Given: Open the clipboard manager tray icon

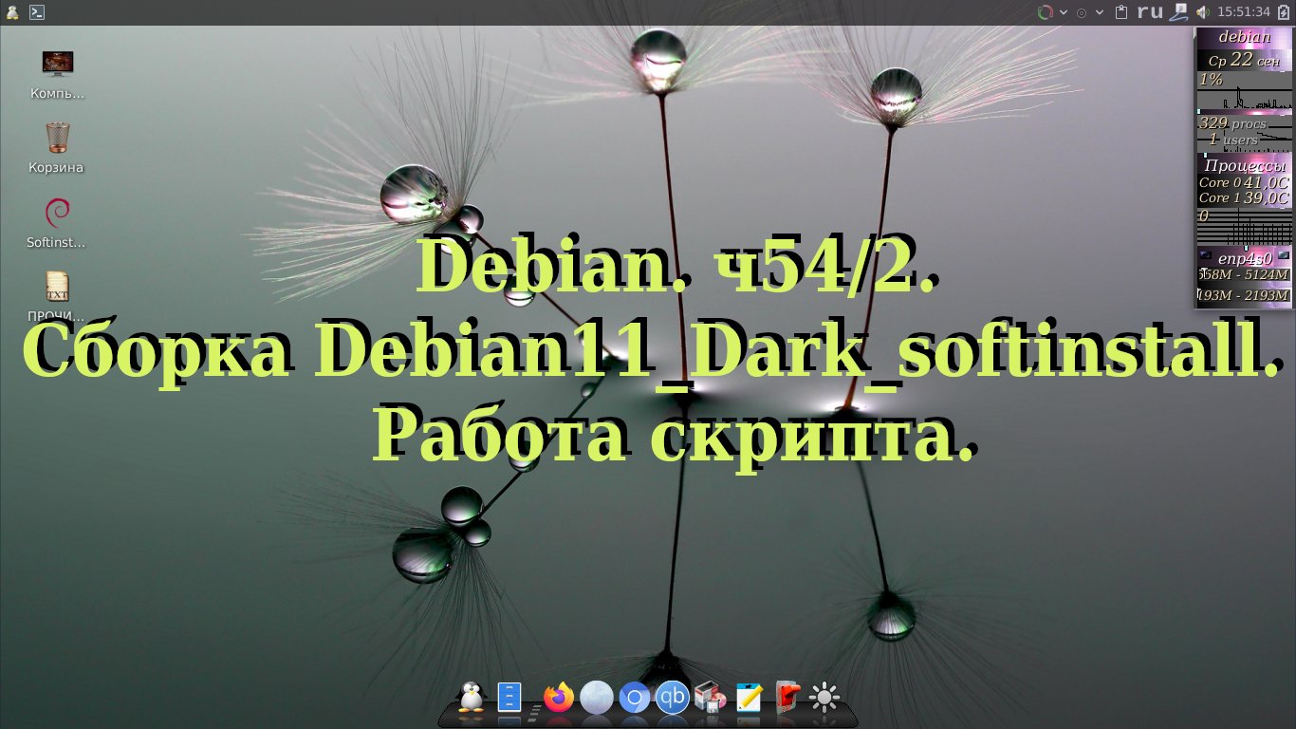Looking at the screenshot, I should coord(1122,12).
